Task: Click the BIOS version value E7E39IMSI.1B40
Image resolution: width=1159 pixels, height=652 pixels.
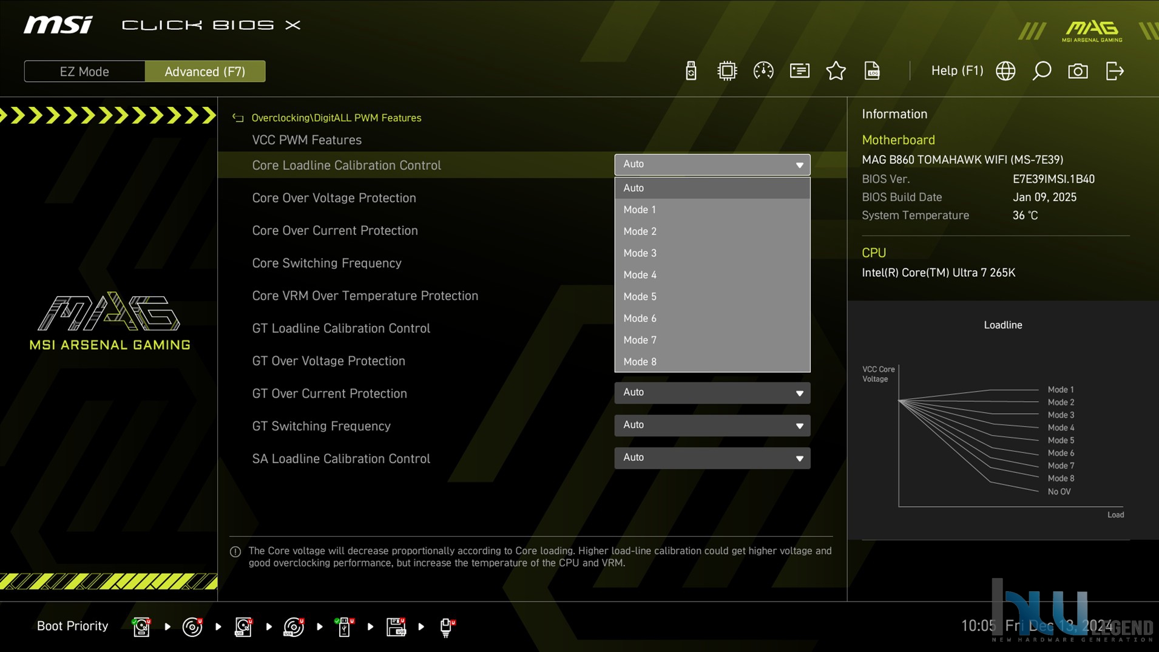Action: coord(1053,179)
